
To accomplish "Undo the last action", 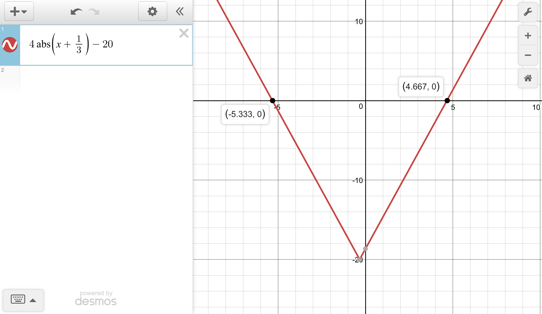I will pos(76,12).
